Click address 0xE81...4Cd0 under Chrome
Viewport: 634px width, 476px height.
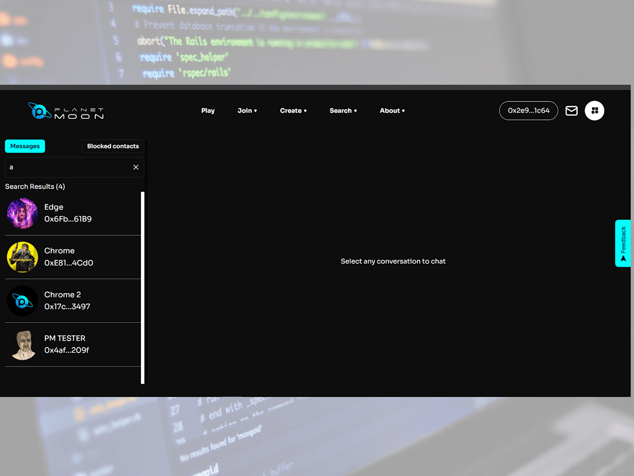(69, 263)
